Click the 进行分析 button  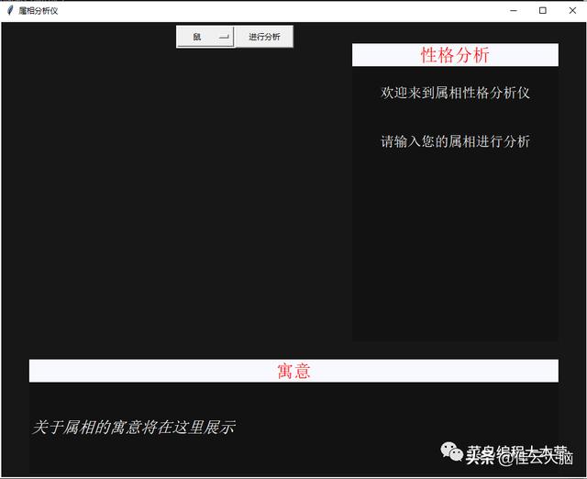[264, 37]
